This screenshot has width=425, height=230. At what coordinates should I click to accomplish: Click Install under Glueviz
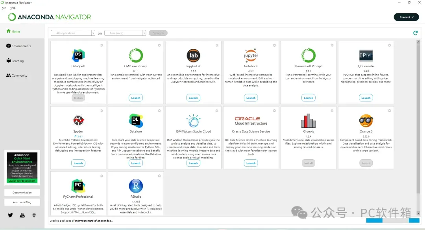tap(309, 163)
